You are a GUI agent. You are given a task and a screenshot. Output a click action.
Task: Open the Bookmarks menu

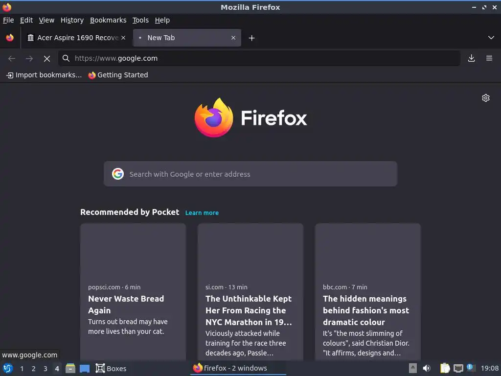pos(108,20)
